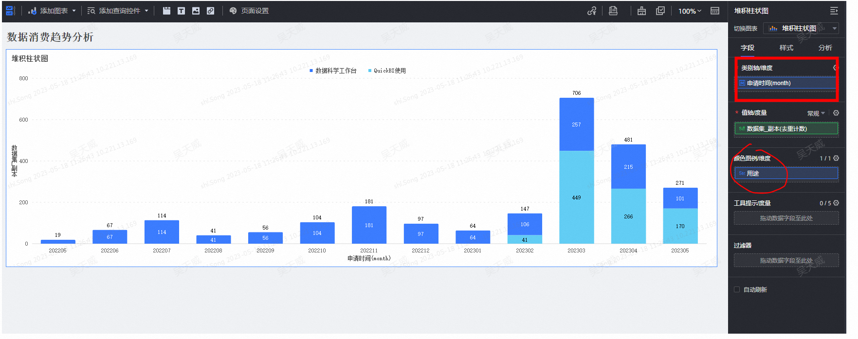Click the text box insert icon
Image resolution: width=858 pixels, height=339 pixels.
pos(181,11)
